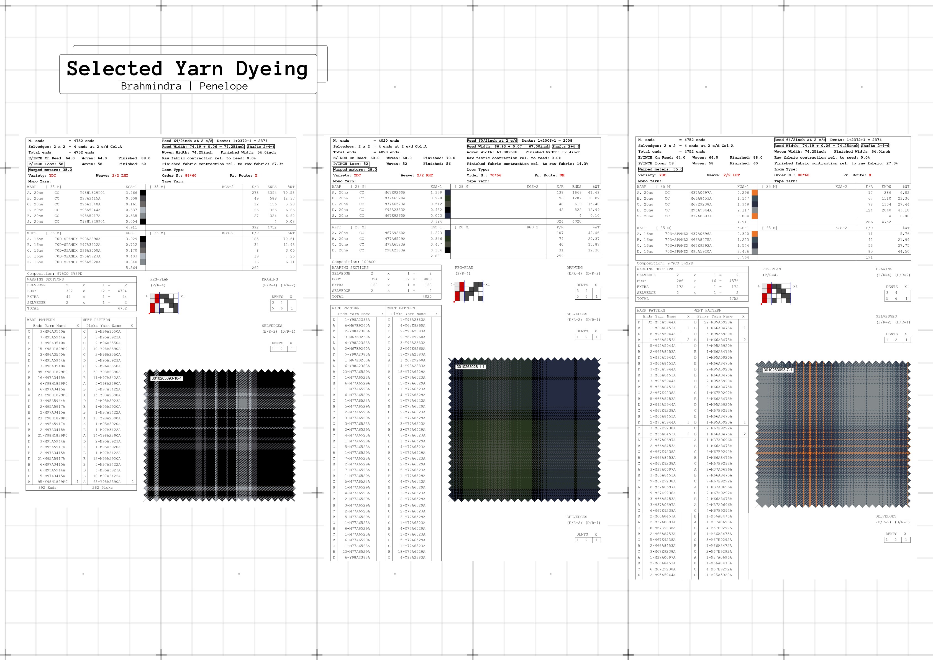Click the Reed 60/2inch boxed field
The image size is (933, 660).
tap(492, 140)
